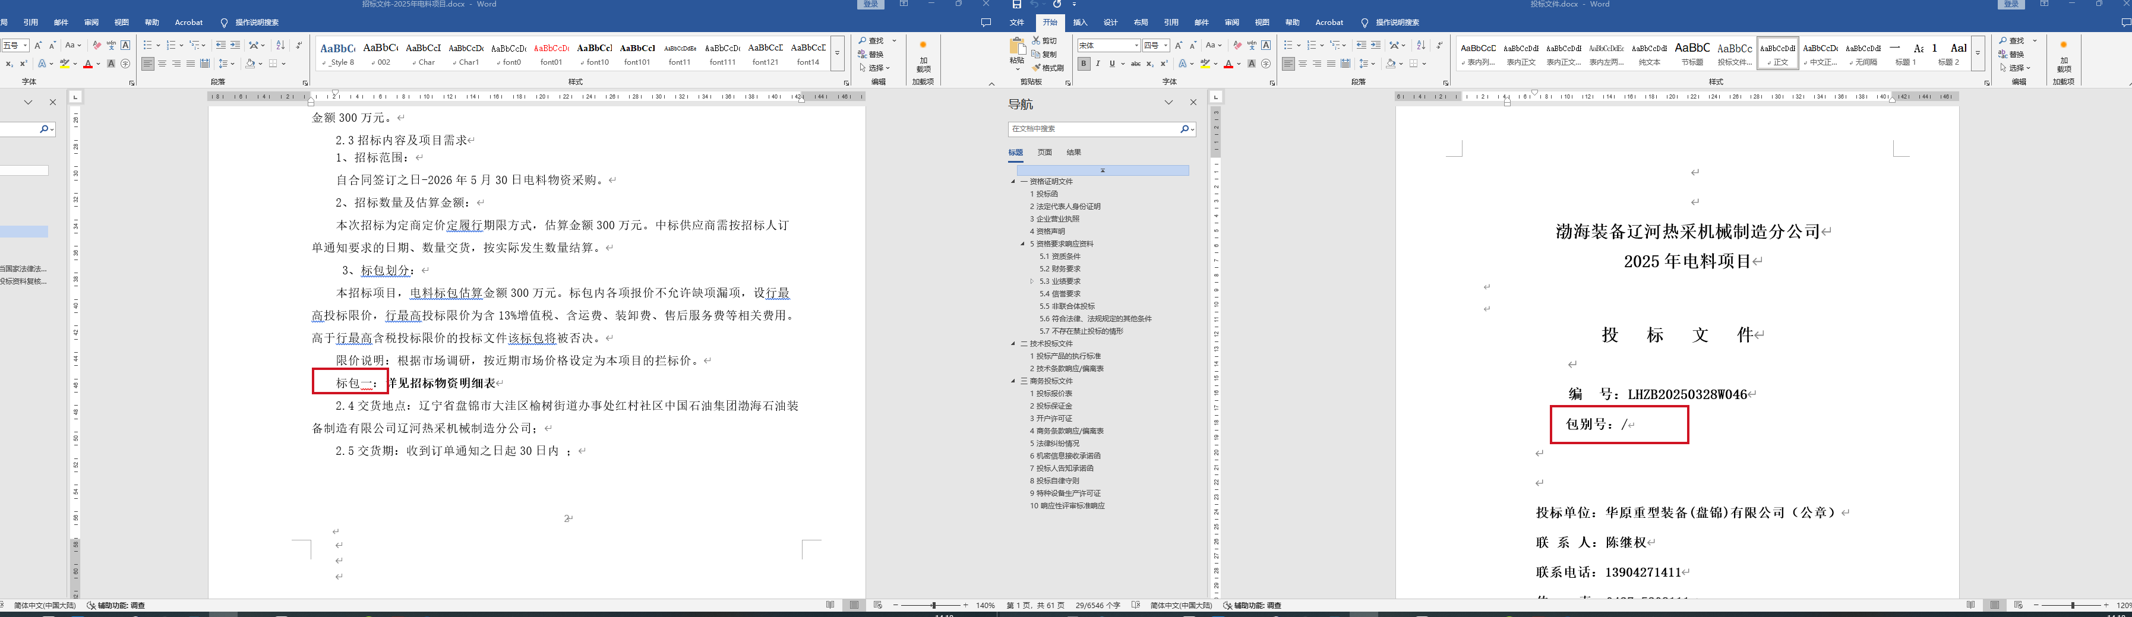Image resolution: width=2132 pixels, height=617 pixels.
Task: Open font size box showing 四号
Action: pos(1156,46)
